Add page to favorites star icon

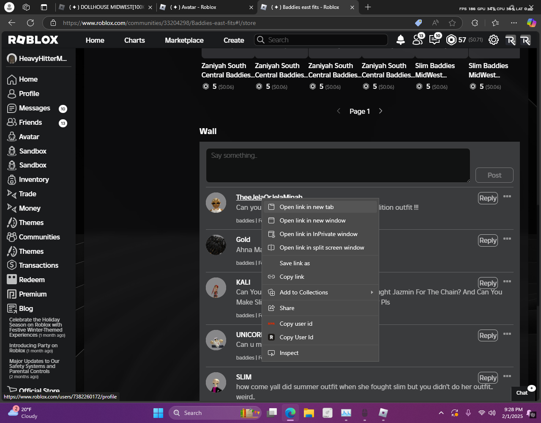[x=452, y=23]
